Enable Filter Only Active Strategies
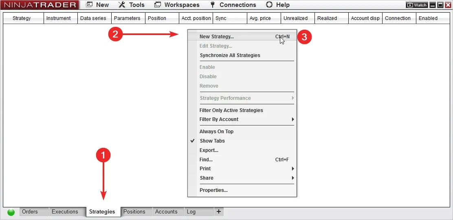The image size is (453, 220). click(231, 110)
